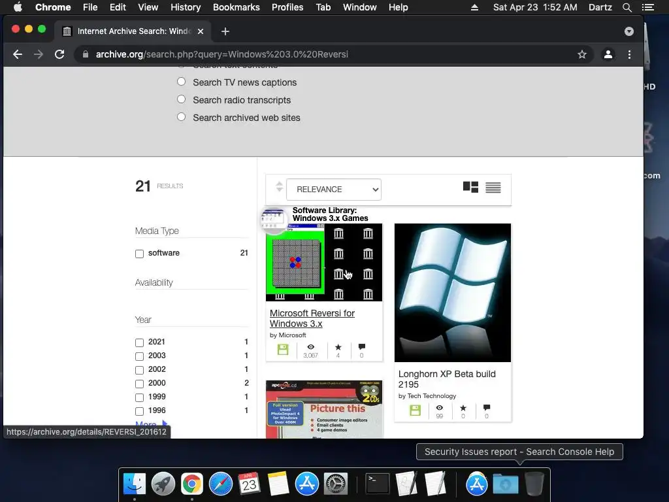
Task: Check the 2021 year filter
Action: (x=140, y=343)
